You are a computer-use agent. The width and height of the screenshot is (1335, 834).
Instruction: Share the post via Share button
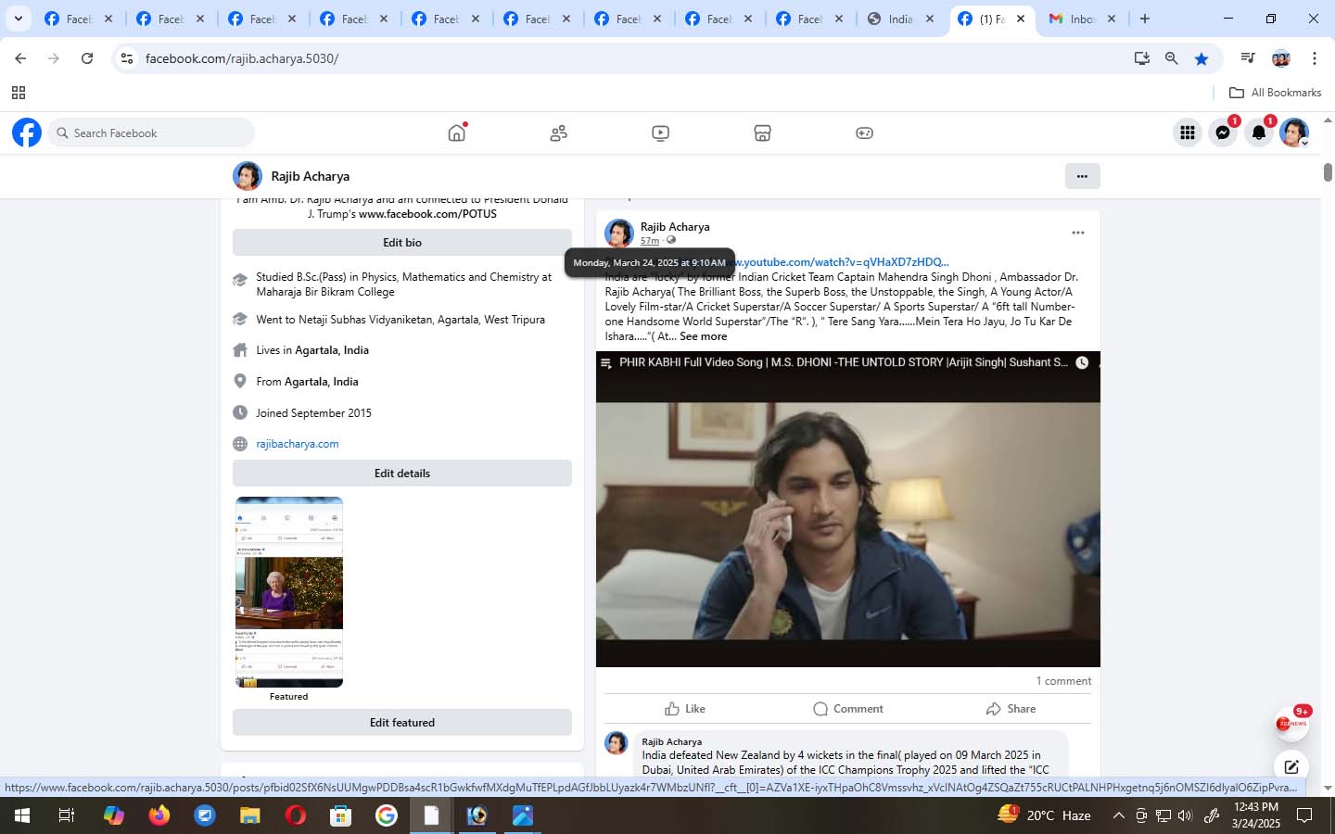pos(1011,709)
